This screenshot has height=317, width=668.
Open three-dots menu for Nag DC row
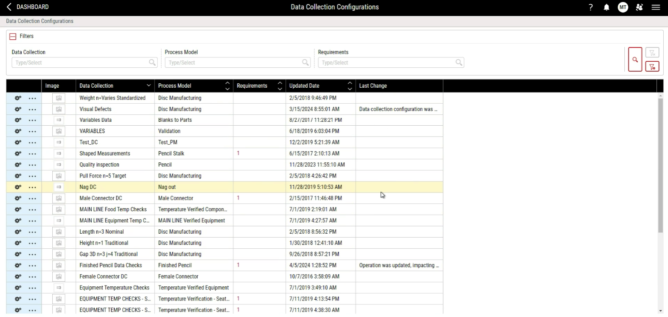[32, 187]
